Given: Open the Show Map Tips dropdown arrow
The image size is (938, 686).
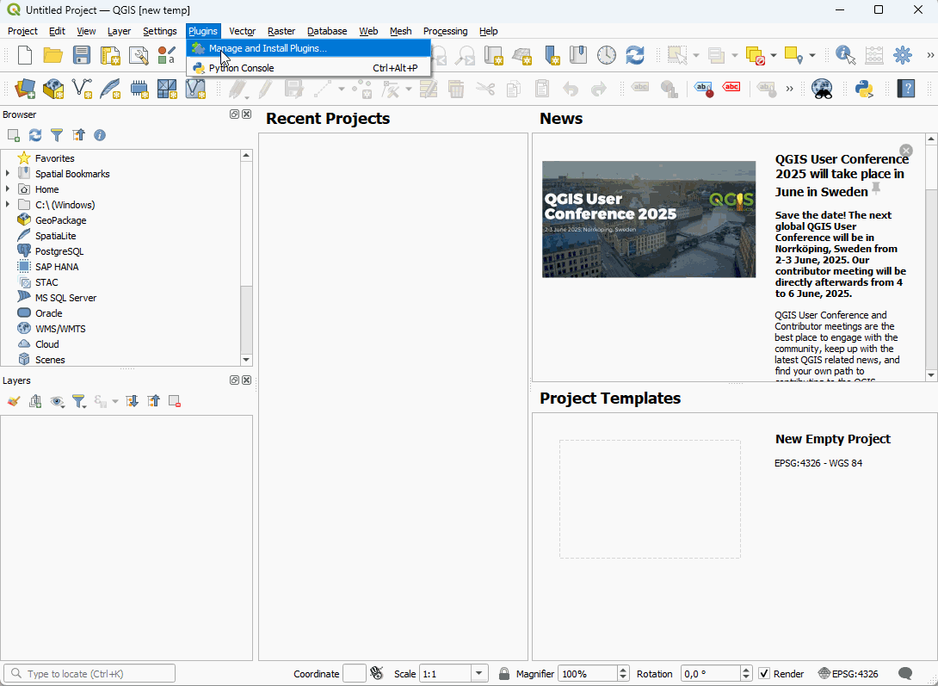Looking at the screenshot, I should click(811, 55).
